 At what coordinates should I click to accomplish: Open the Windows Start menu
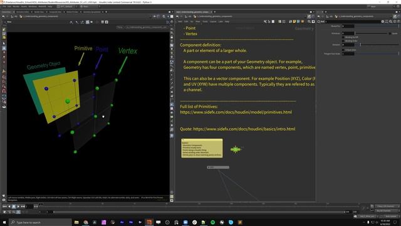4,222
